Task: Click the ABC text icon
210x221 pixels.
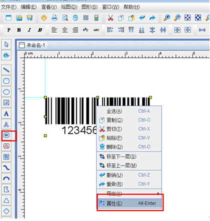Action: 96,30
